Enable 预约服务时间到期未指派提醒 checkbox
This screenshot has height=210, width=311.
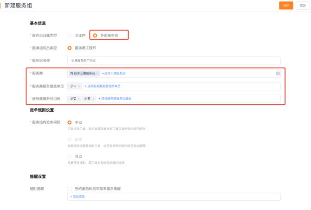click(x=70, y=189)
